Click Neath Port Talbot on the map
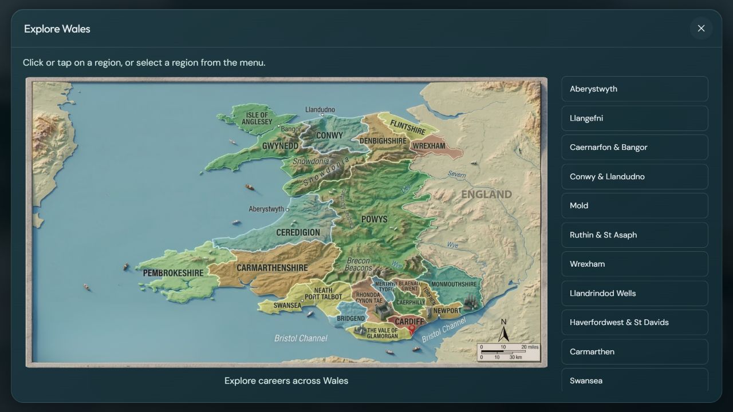Viewport: 733px width, 412px height. coord(324,294)
